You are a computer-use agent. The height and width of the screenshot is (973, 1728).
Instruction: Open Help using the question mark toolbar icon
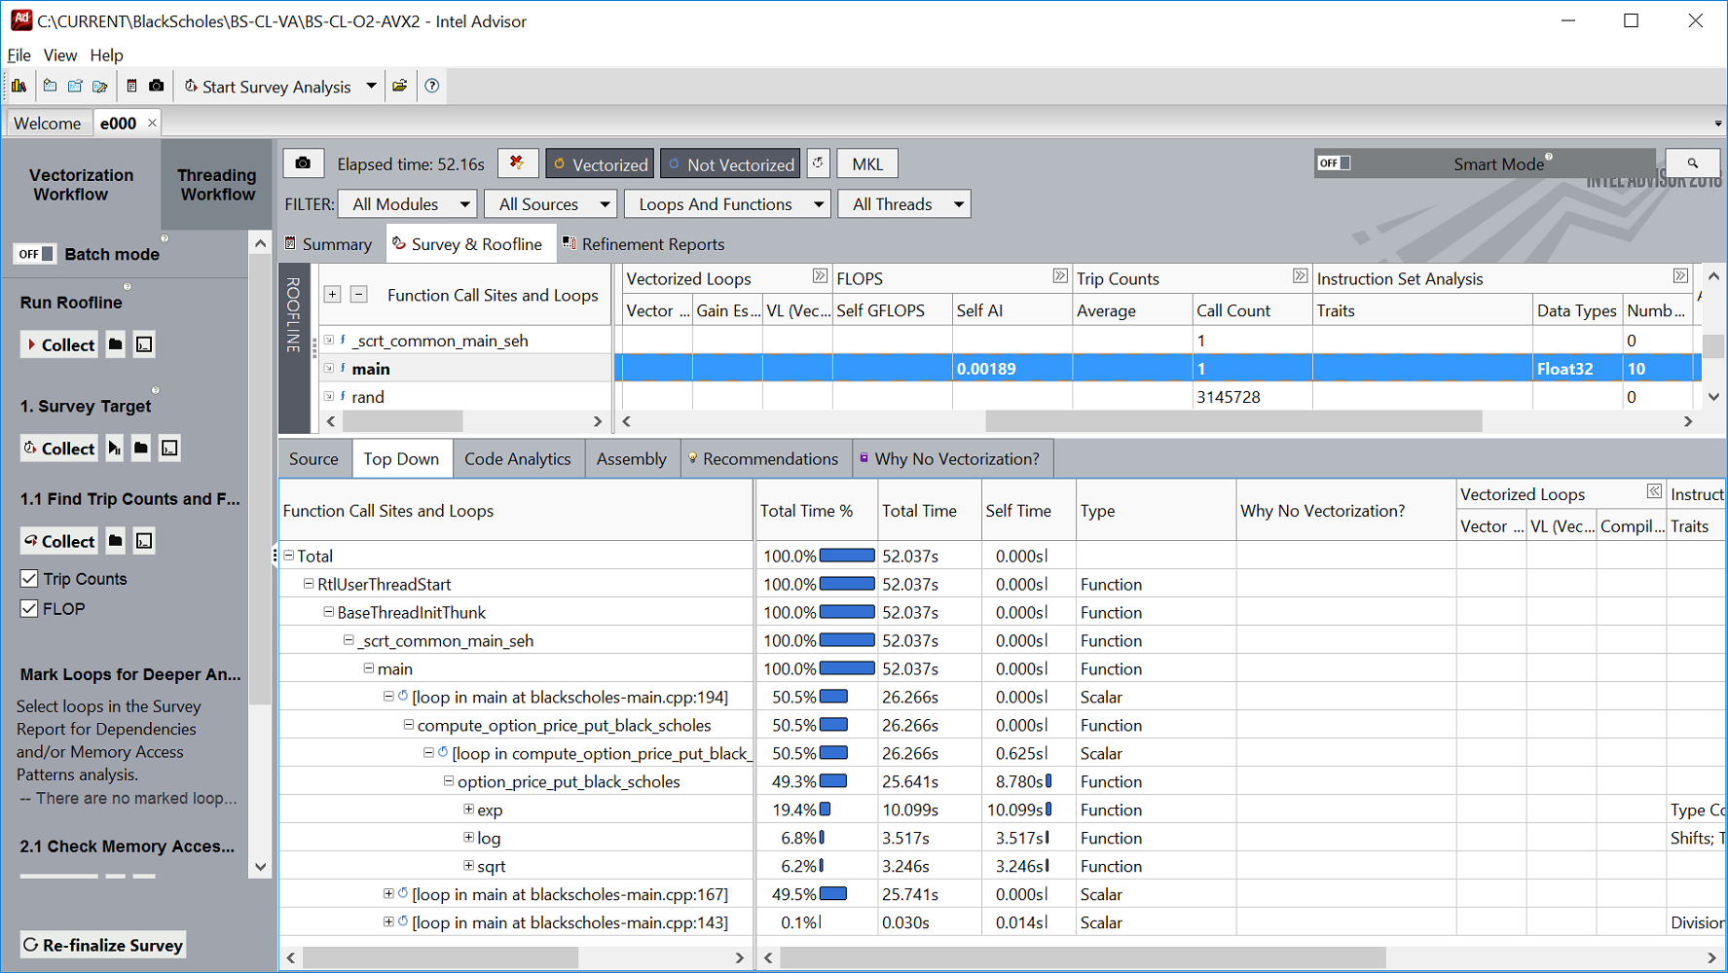pos(431,86)
